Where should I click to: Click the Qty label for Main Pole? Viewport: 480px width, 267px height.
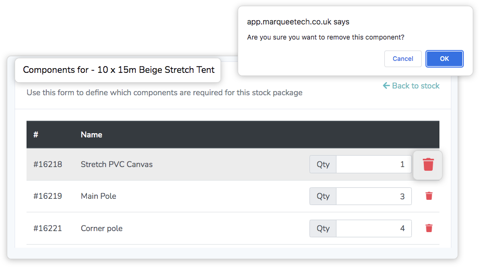(323, 196)
